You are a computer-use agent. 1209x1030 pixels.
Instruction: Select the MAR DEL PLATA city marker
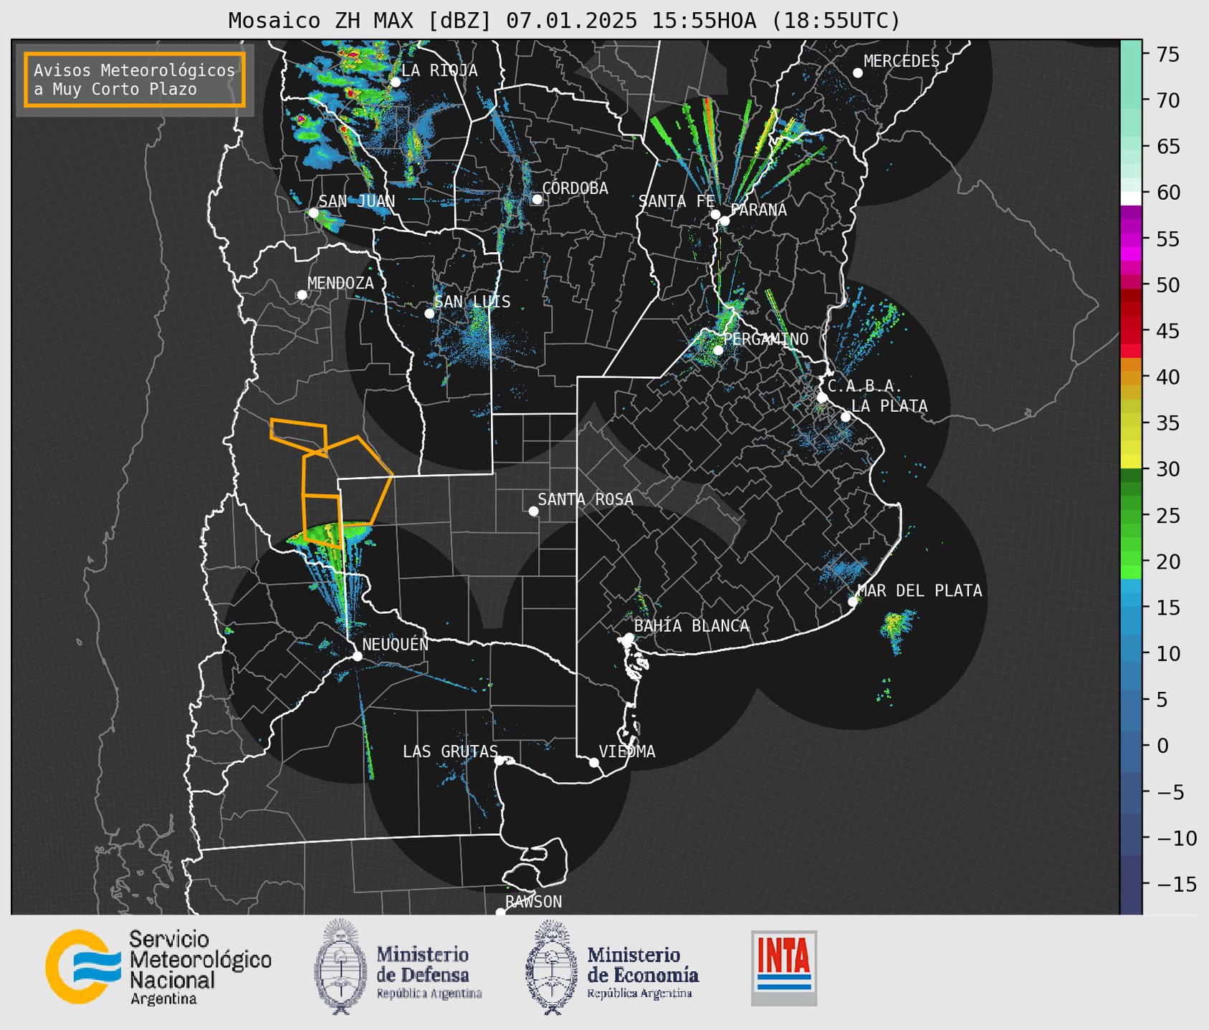[853, 602]
